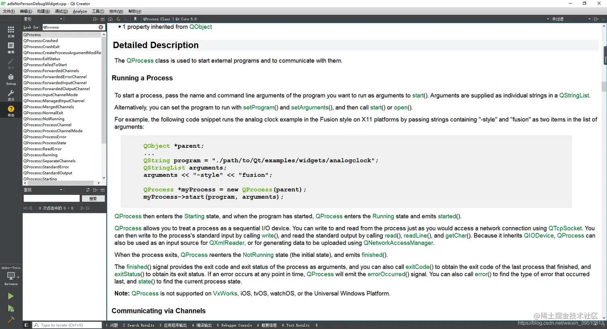
Task: Toggle the left sidebar visibility
Action: [x=26, y=325]
